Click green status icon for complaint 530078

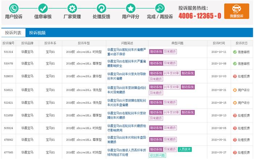[x=235, y=64]
